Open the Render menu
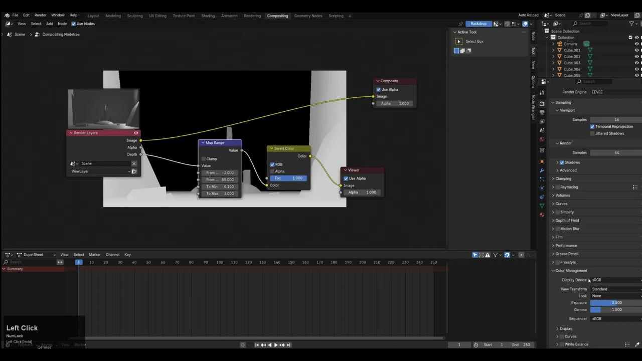This screenshot has width=642, height=361. point(40,16)
